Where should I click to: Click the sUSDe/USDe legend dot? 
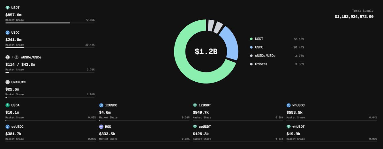tap(252, 56)
